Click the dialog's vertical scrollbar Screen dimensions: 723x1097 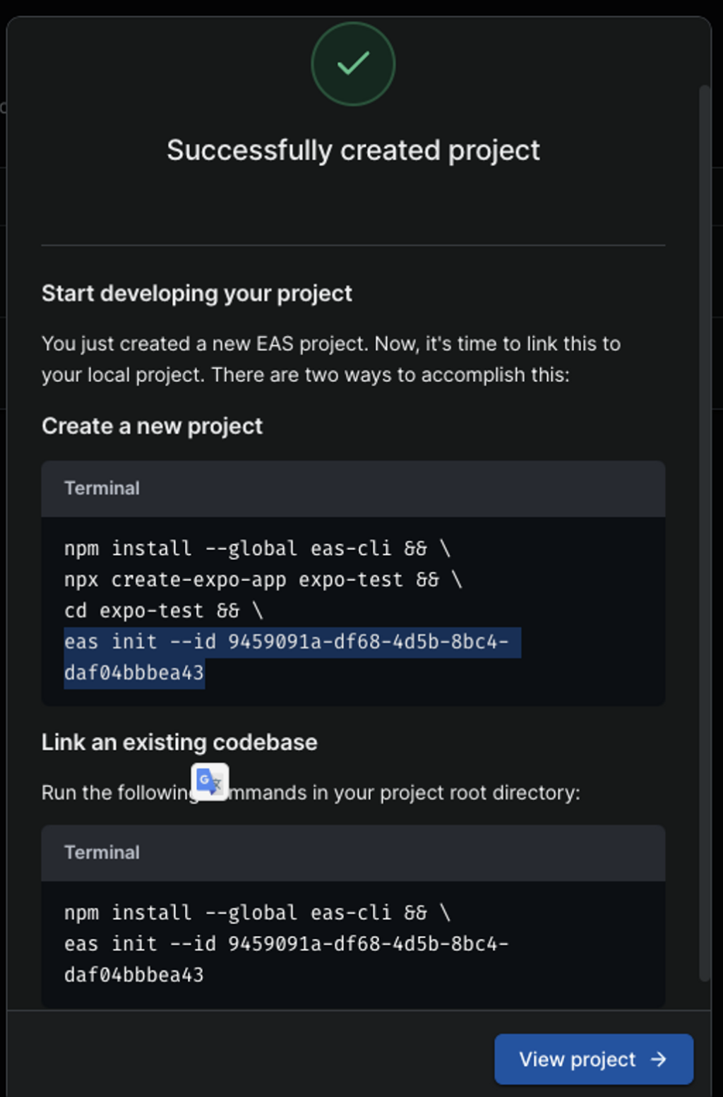pos(704,533)
